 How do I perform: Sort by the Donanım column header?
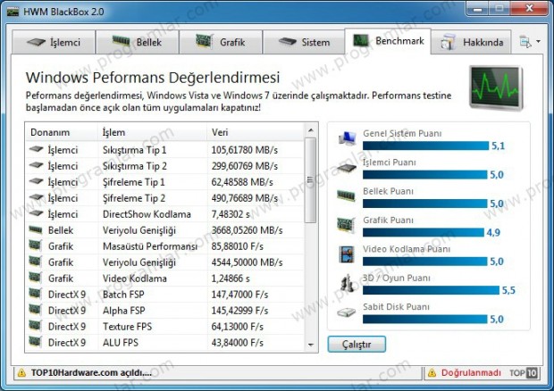[x=62, y=132]
